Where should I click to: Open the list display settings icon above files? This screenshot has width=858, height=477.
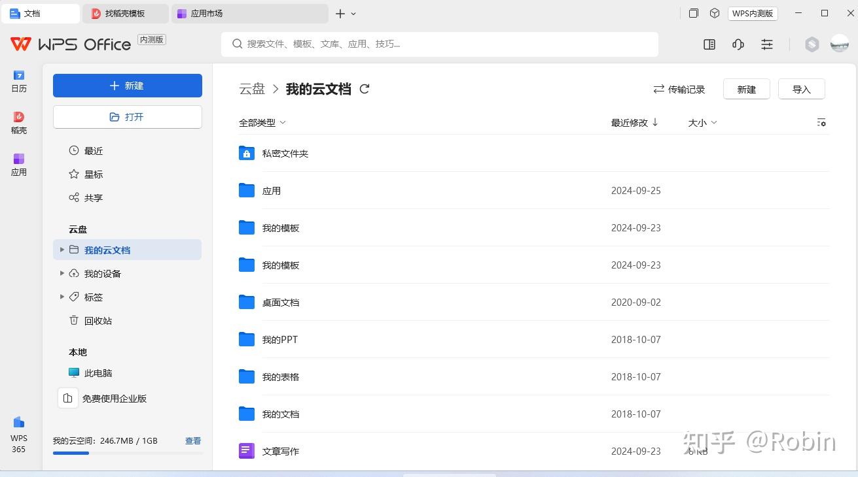pos(821,122)
